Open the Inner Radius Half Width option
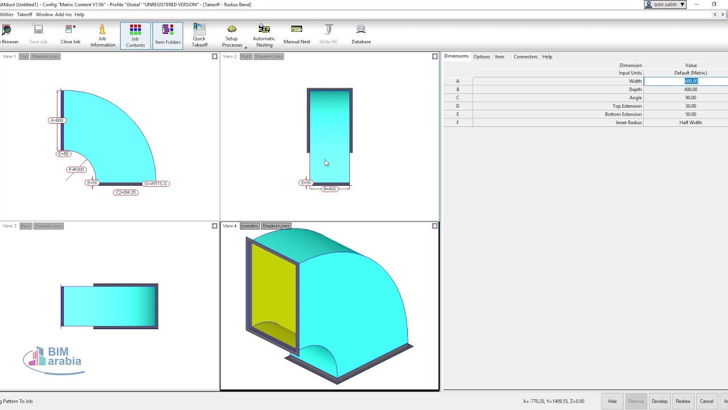The height and width of the screenshot is (410, 728). pyautogui.click(x=690, y=122)
